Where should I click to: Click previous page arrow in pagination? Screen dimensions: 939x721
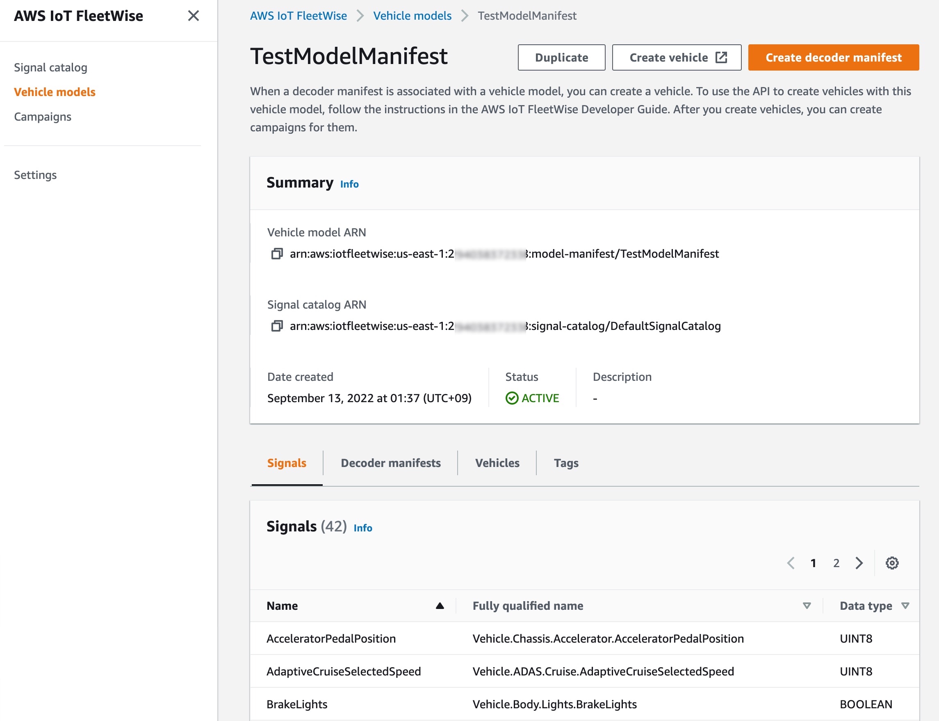click(x=791, y=563)
